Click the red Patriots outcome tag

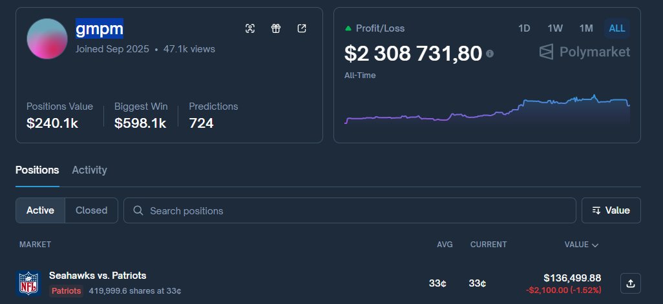(67, 291)
